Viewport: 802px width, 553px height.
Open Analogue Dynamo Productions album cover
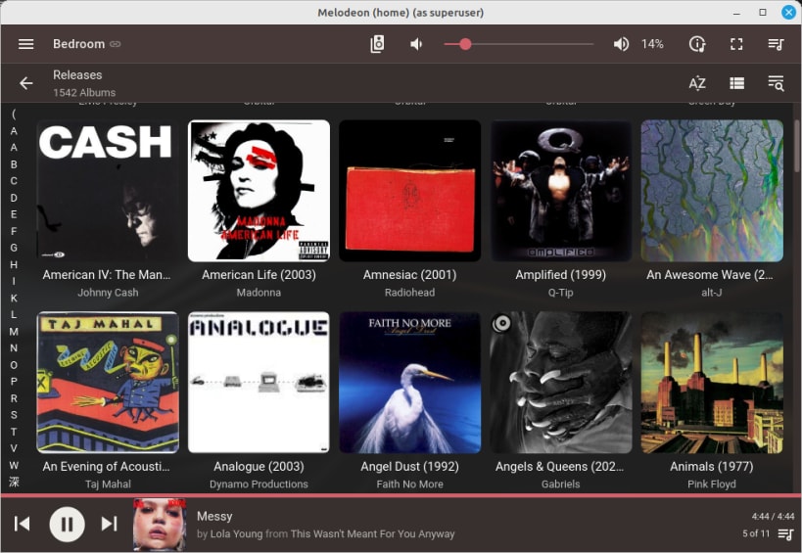click(x=259, y=383)
